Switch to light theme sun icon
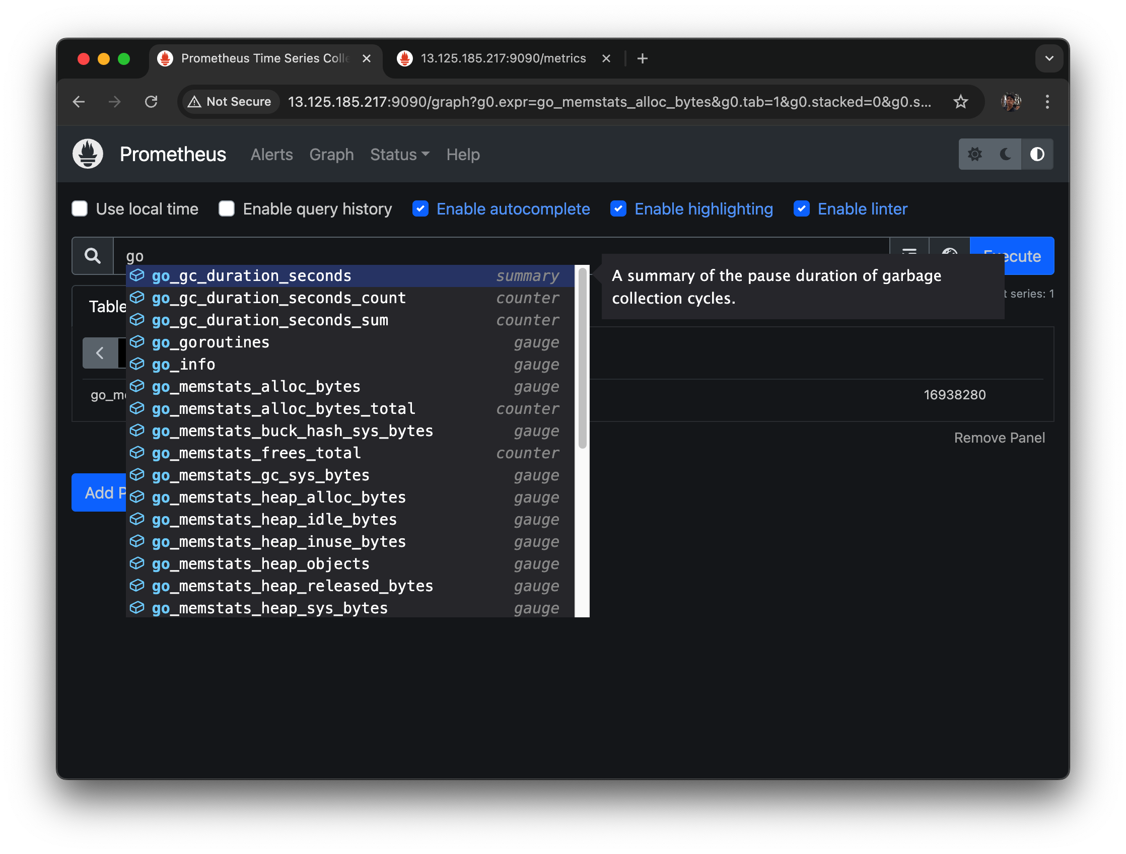This screenshot has width=1126, height=854. point(974,154)
